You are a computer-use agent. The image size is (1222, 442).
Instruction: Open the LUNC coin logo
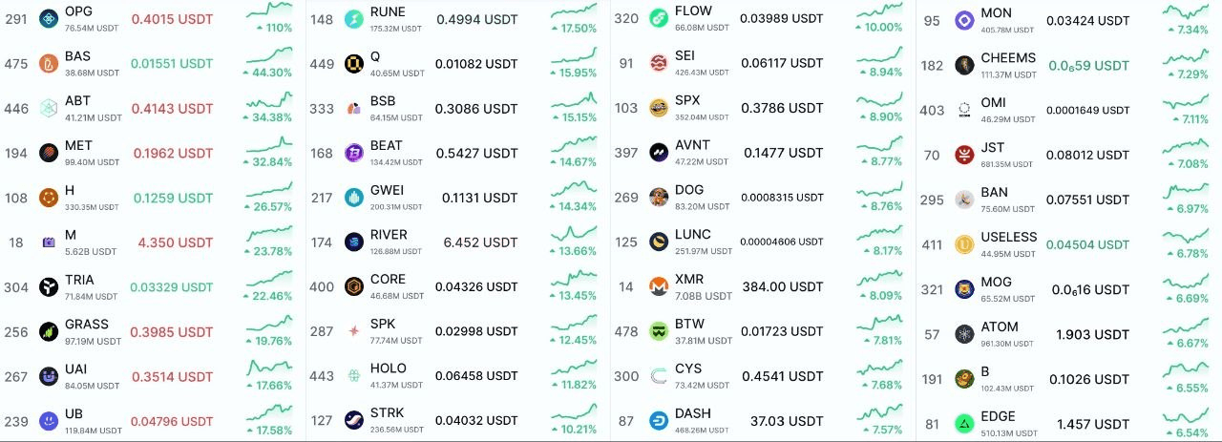coord(659,242)
